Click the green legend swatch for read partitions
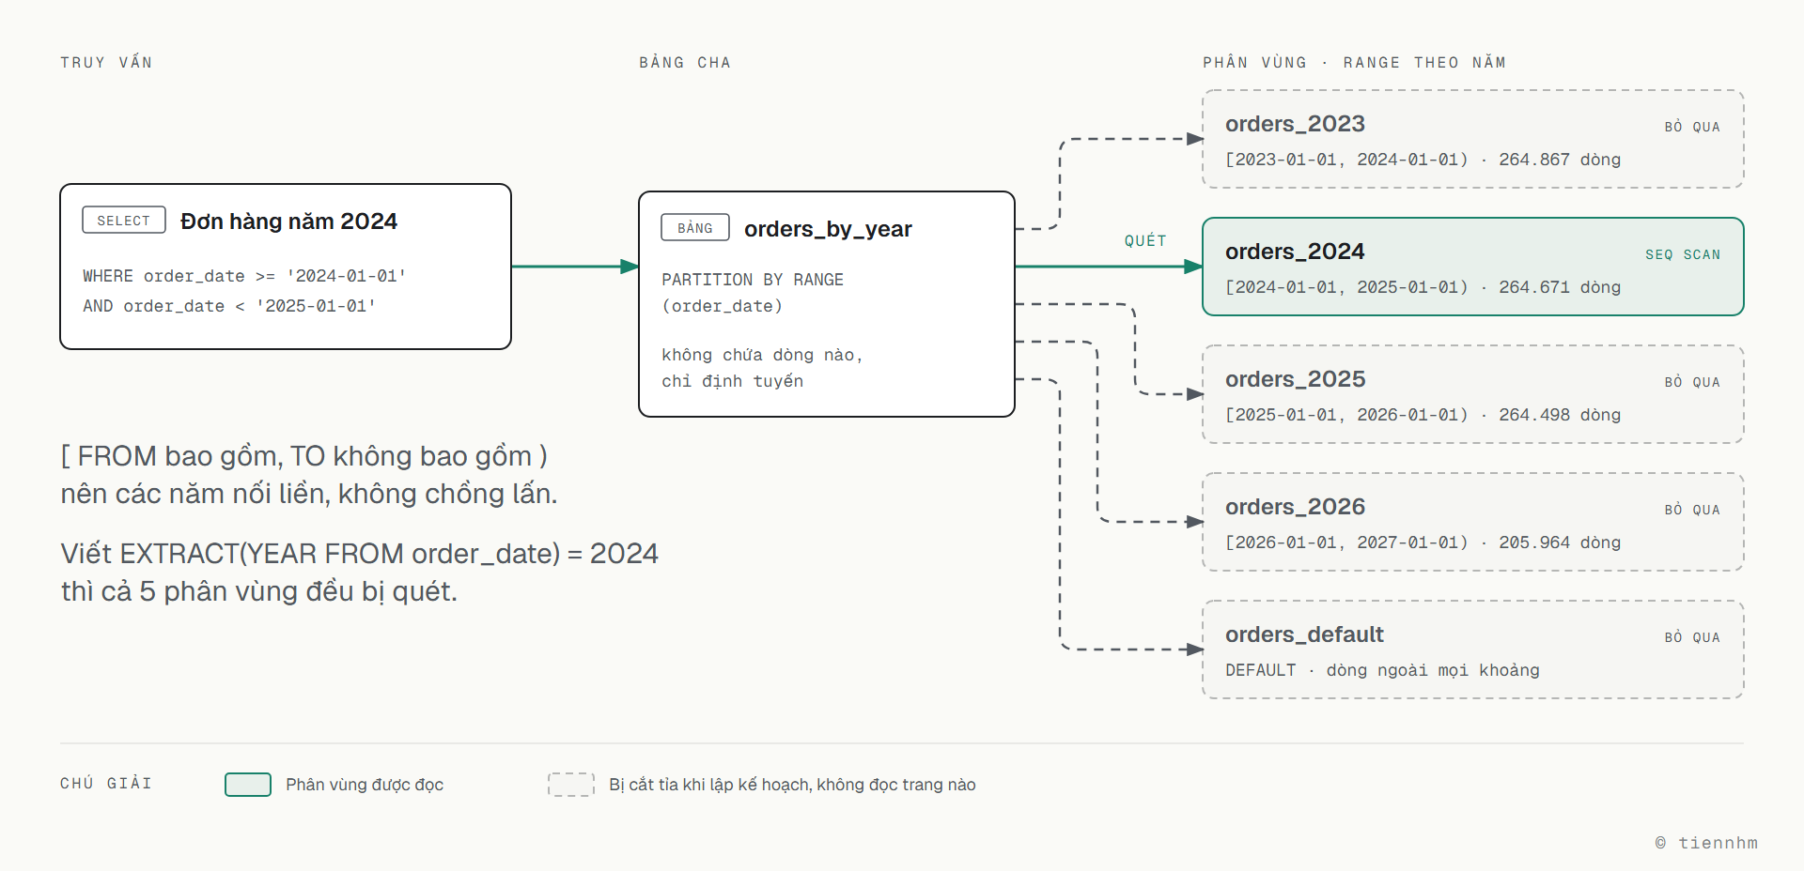Screen dimensions: 1804x871 [248, 785]
